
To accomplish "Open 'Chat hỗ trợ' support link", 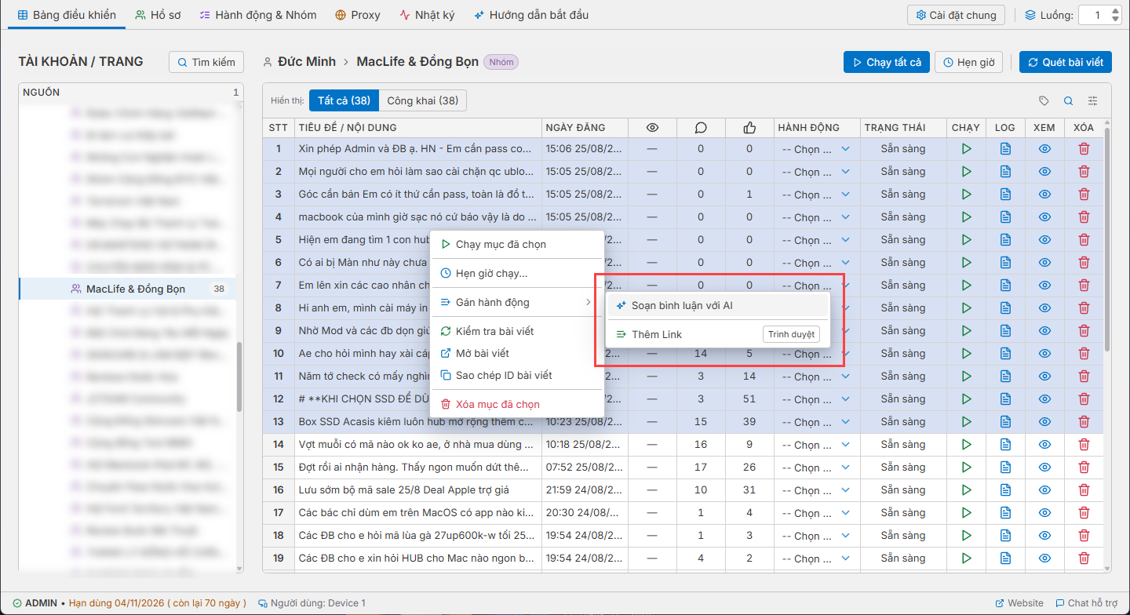I will (1086, 603).
